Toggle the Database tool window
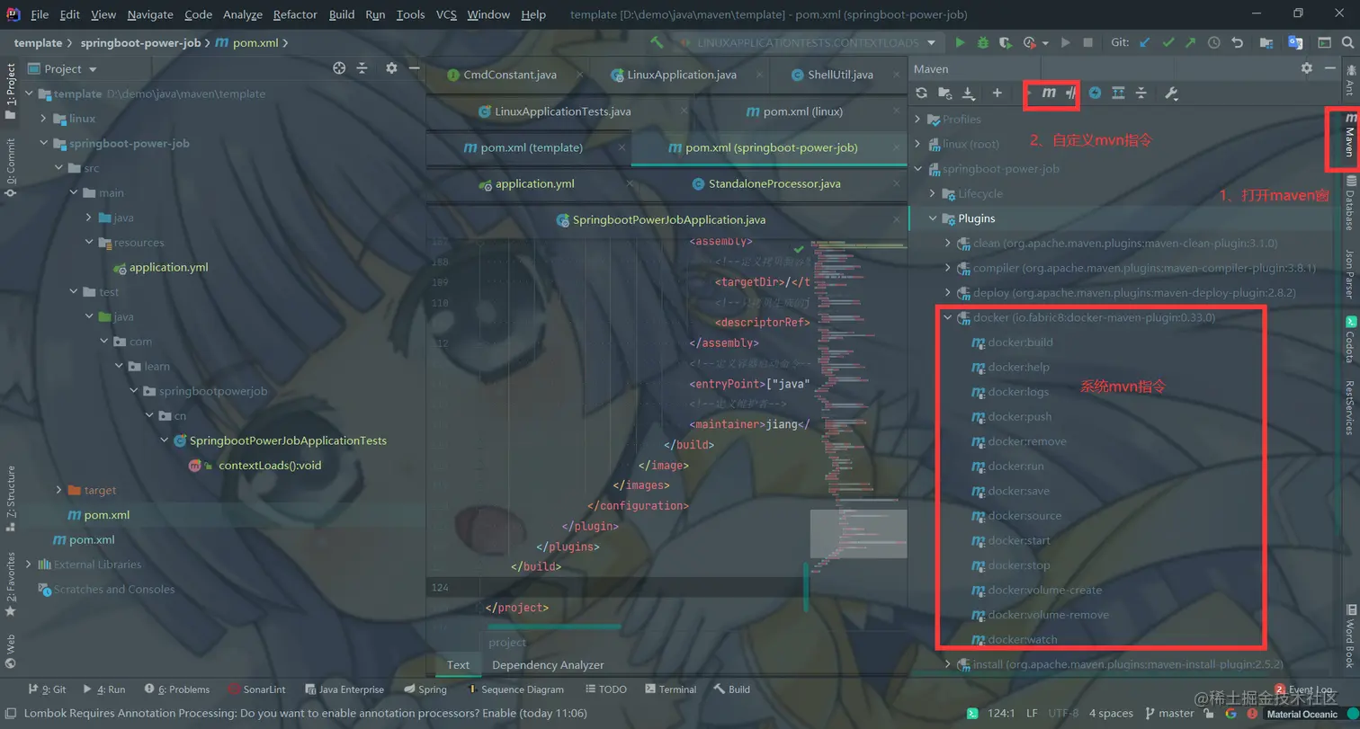 click(1350, 203)
